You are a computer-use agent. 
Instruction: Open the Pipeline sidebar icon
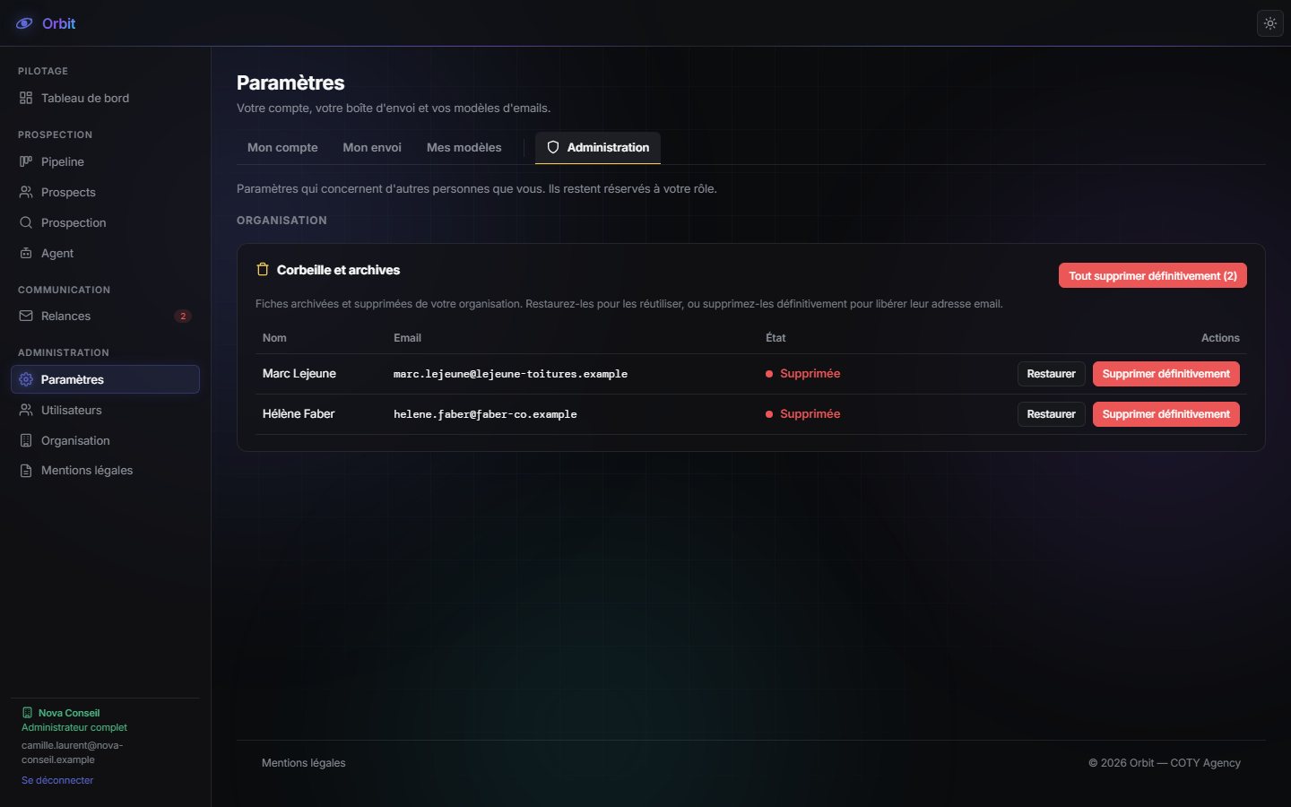[26, 161]
